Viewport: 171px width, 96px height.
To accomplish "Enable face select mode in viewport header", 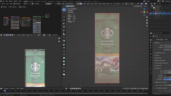I will pos(81,4).
